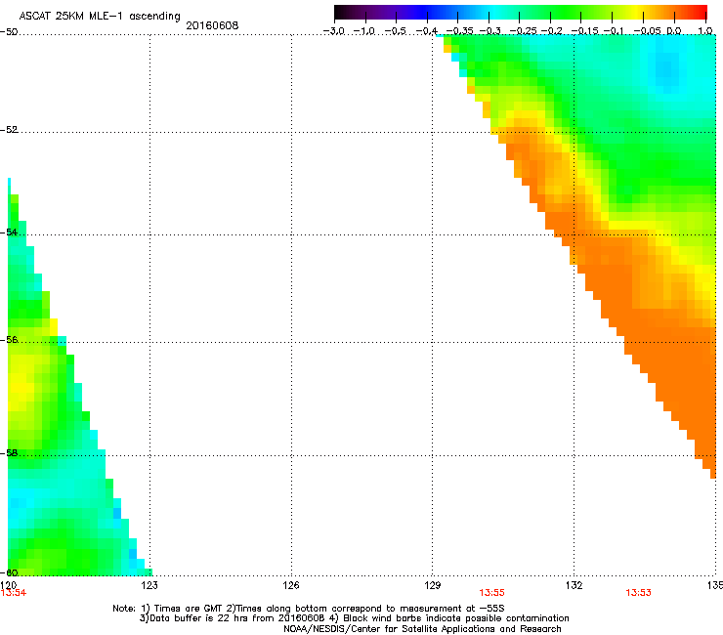
Task: Click the color bar label -0.25
Action: pyautogui.click(x=523, y=31)
